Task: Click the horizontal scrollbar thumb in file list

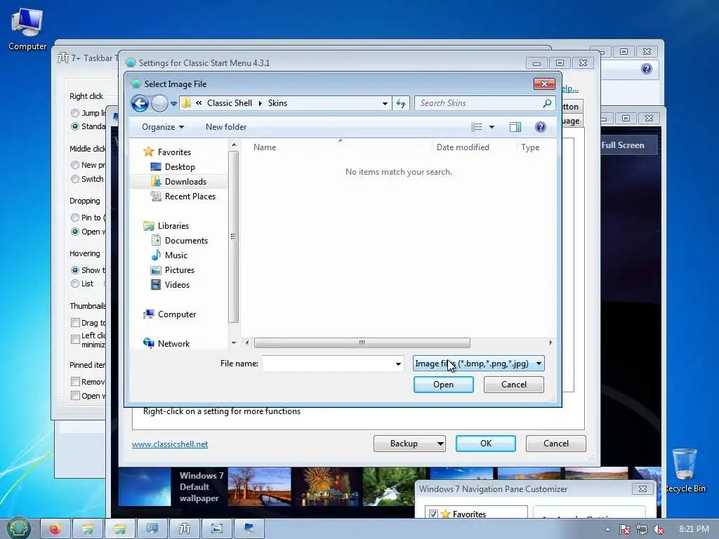Action: (x=362, y=342)
